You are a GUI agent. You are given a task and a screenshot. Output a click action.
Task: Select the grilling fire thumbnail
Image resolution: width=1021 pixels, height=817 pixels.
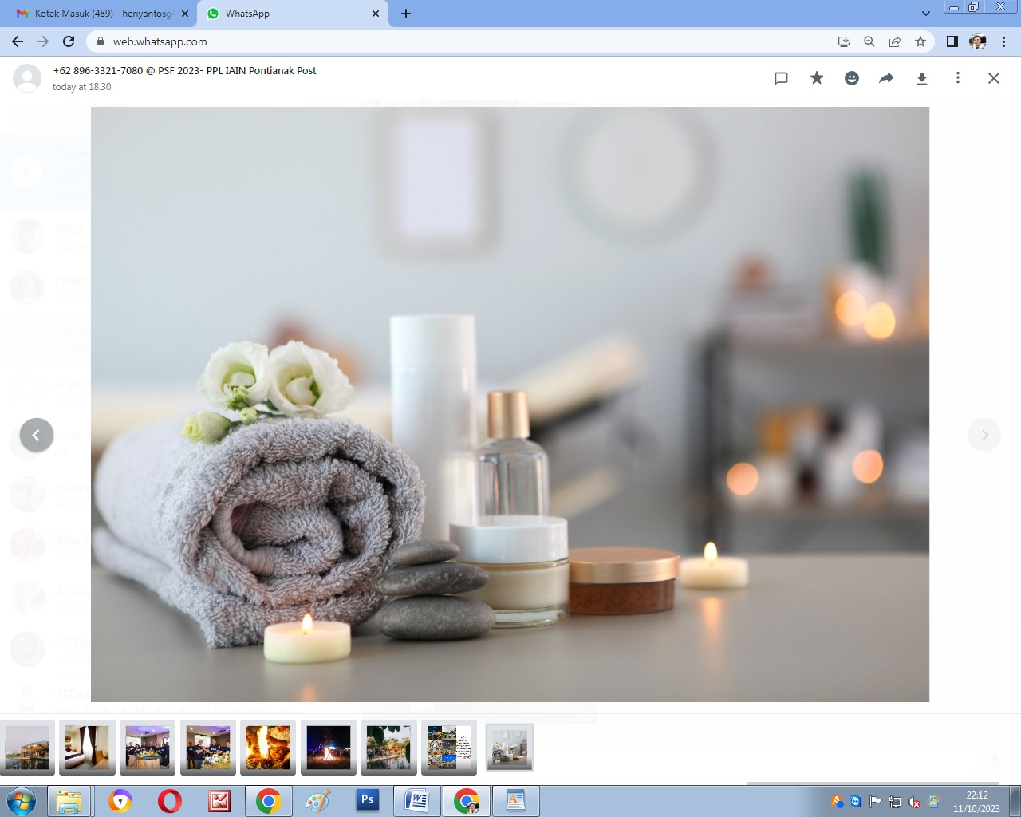[x=268, y=748]
